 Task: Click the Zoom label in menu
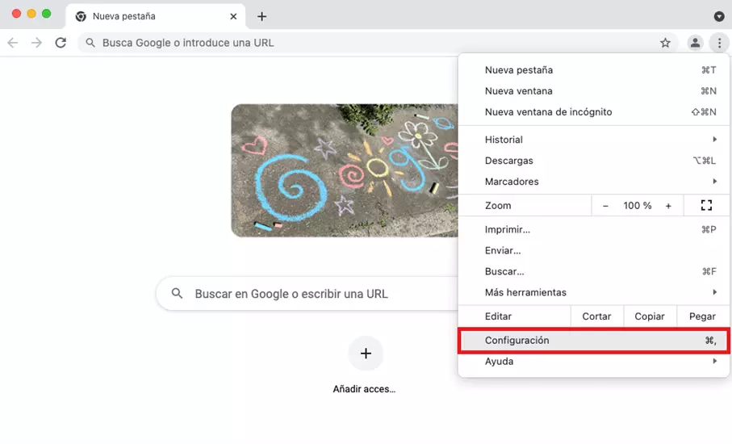pyautogui.click(x=498, y=205)
